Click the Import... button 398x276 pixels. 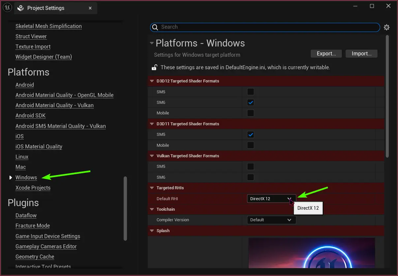pyautogui.click(x=361, y=53)
